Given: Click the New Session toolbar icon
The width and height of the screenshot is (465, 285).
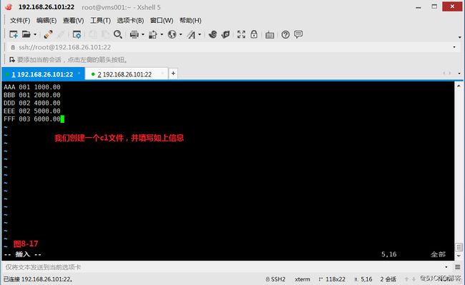Looking at the screenshot, I should 14,34.
